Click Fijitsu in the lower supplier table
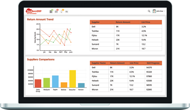Screen dimensions: 190x110 click(x=94, y=76)
